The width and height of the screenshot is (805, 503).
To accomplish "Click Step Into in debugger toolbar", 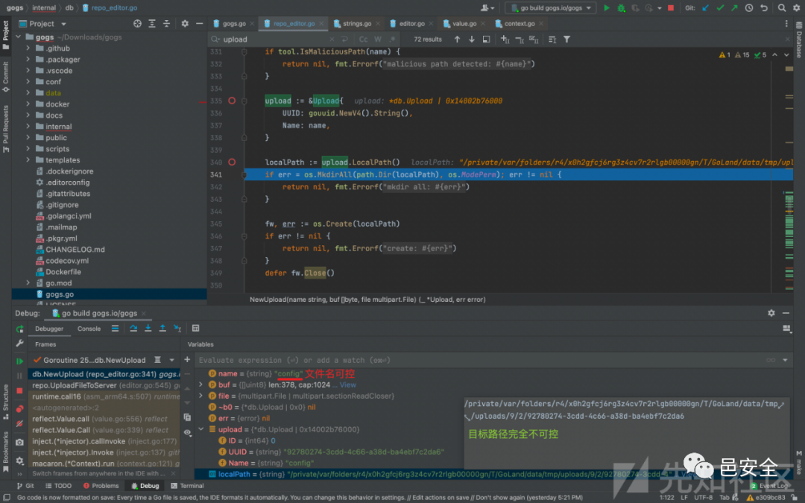I will click(148, 329).
